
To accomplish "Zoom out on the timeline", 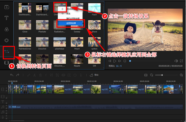I will (152, 75).
